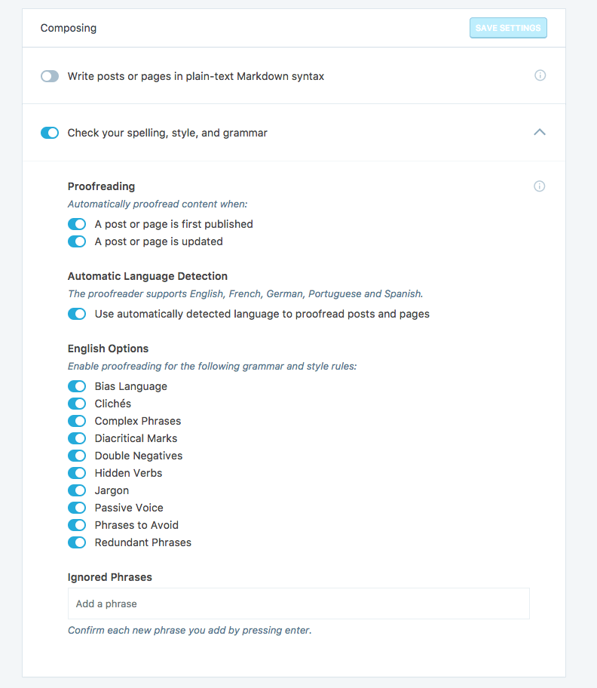Turn off automatically detected language toggle
The width and height of the screenshot is (597, 688).
(x=77, y=314)
